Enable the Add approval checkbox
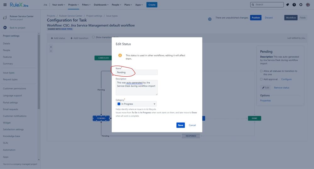This screenshot has height=169, width=314. (261, 79)
